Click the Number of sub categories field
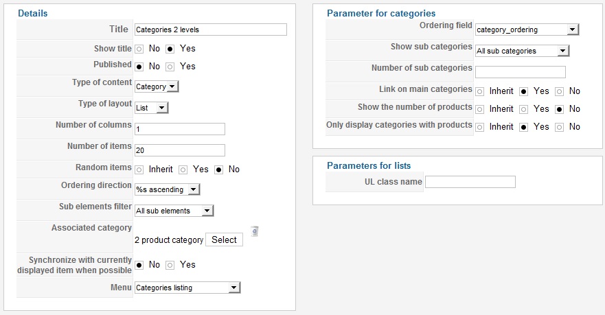Viewport: 605px width, 315px height. (521, 72)
